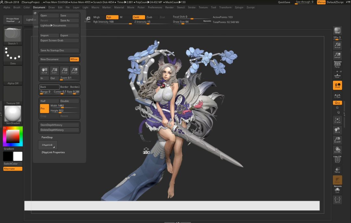Open the Tool menu
This screenshot has width=351, height=223.
click(213, 7)
